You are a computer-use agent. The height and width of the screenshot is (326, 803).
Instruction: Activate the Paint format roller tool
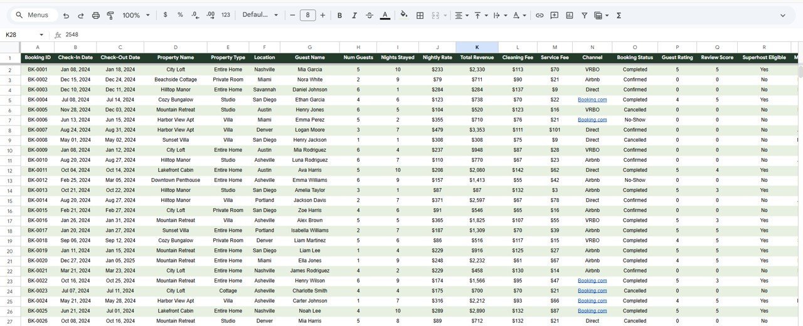[110, 15]
